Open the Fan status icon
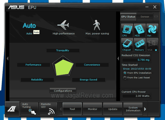165x120 pixels. pos(152,30)
